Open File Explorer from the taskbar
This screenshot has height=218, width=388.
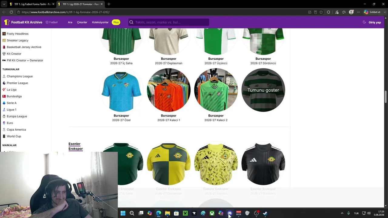tap(167, 213)
